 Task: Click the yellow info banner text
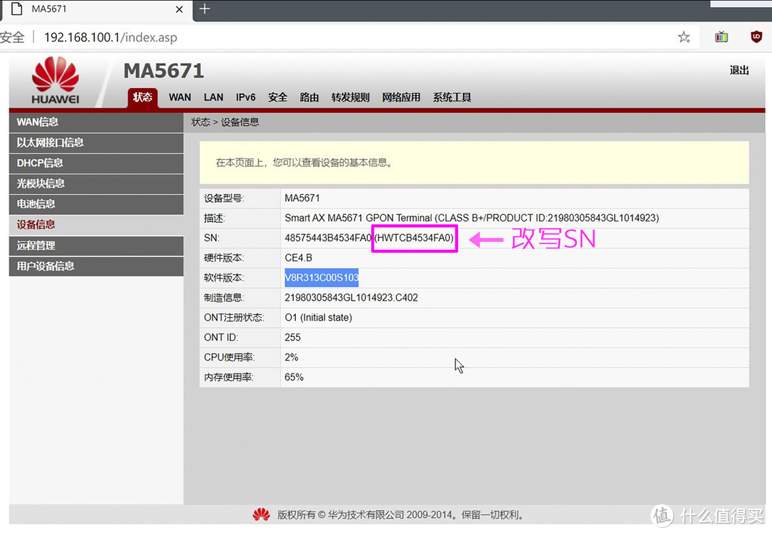(x=305, y=163)
